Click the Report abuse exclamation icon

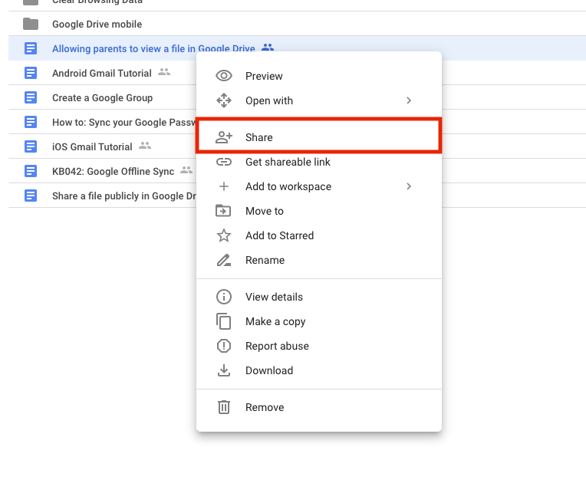point(224,346)
